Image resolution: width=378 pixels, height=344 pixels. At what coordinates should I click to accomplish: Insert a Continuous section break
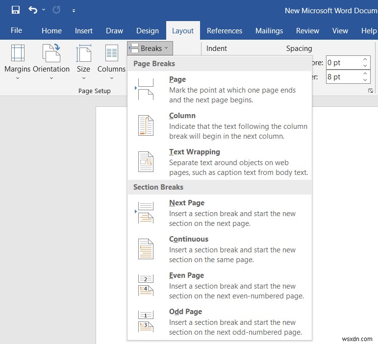pyautogui.click(x=189, y=239)
